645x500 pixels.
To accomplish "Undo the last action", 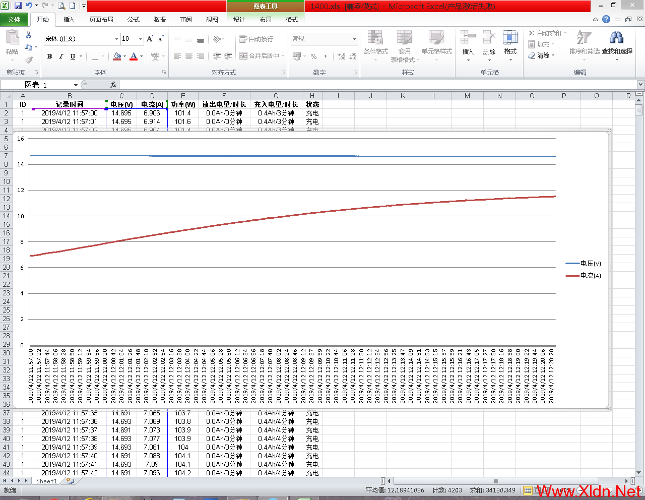I will [x=29, y=6].
